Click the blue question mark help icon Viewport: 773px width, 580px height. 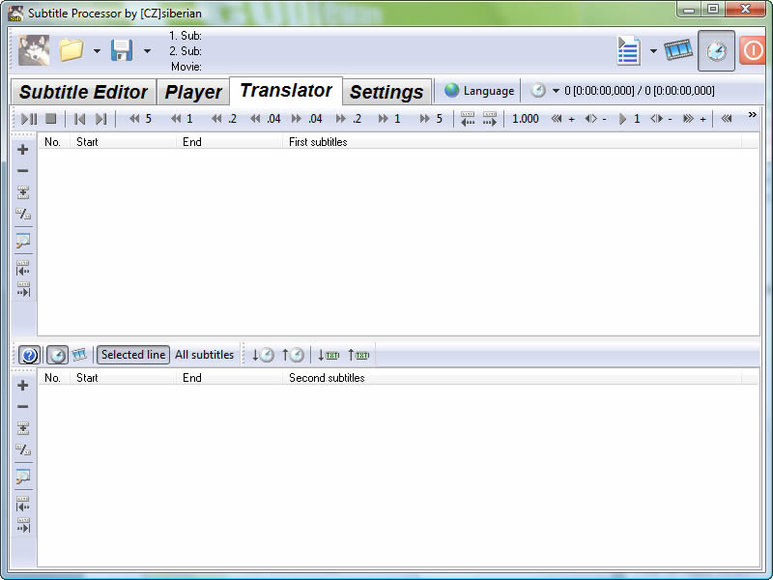click(29, 355)
